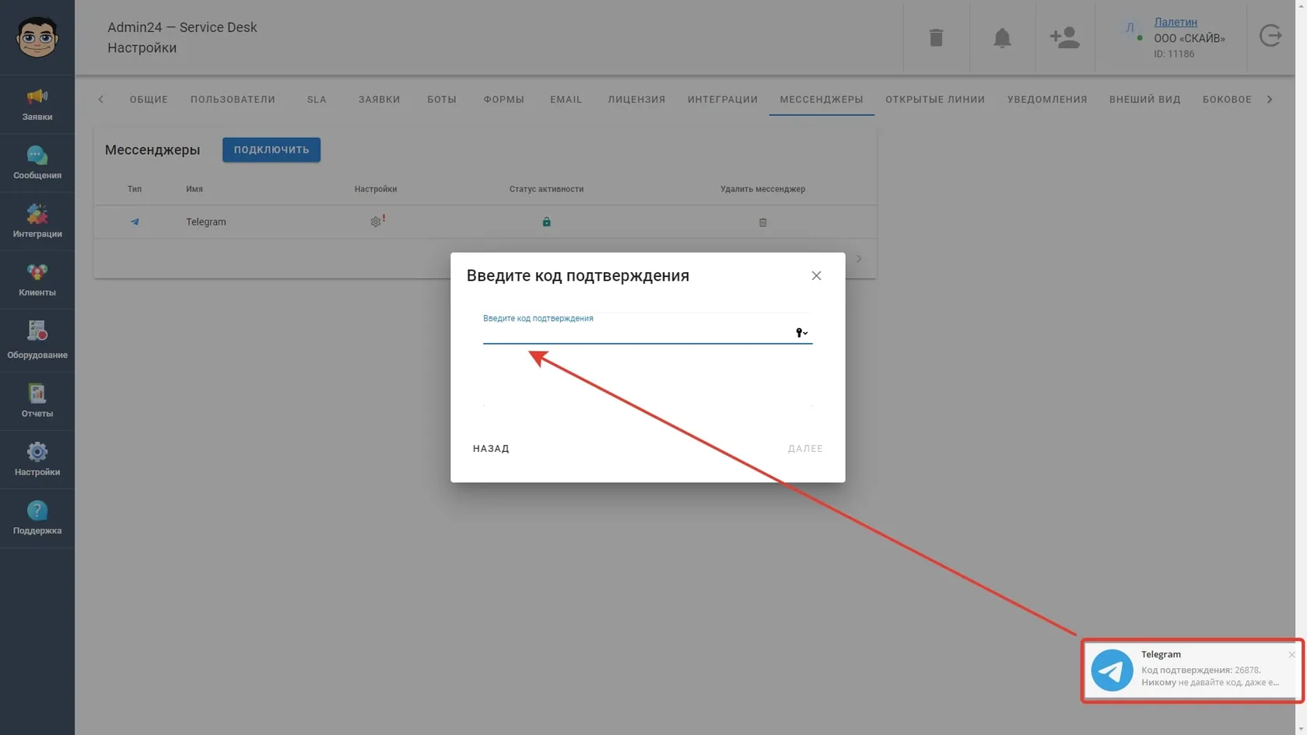Open the УВЕДОМЛЕНИЯ tab
This screenshot has width=1307, height=735.
click(x=1047, y=100)
